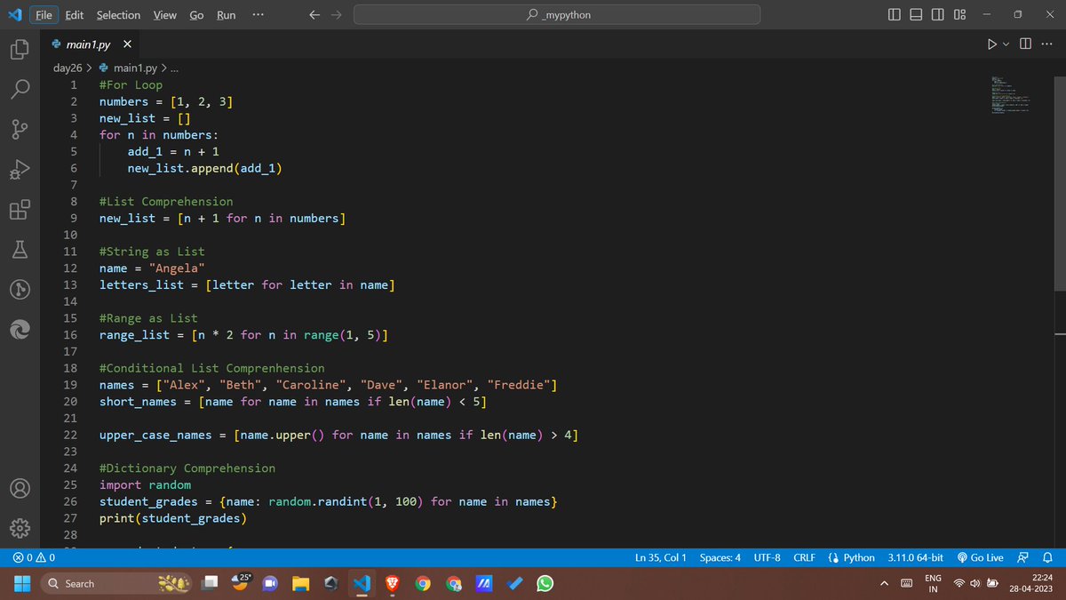Toggle the secondary side bar

tap(938, 14)
